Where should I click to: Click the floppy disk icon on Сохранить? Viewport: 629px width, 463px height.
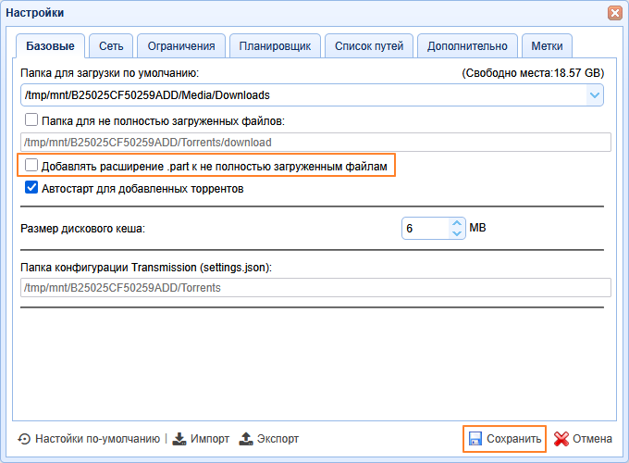(x=475, y=439)
